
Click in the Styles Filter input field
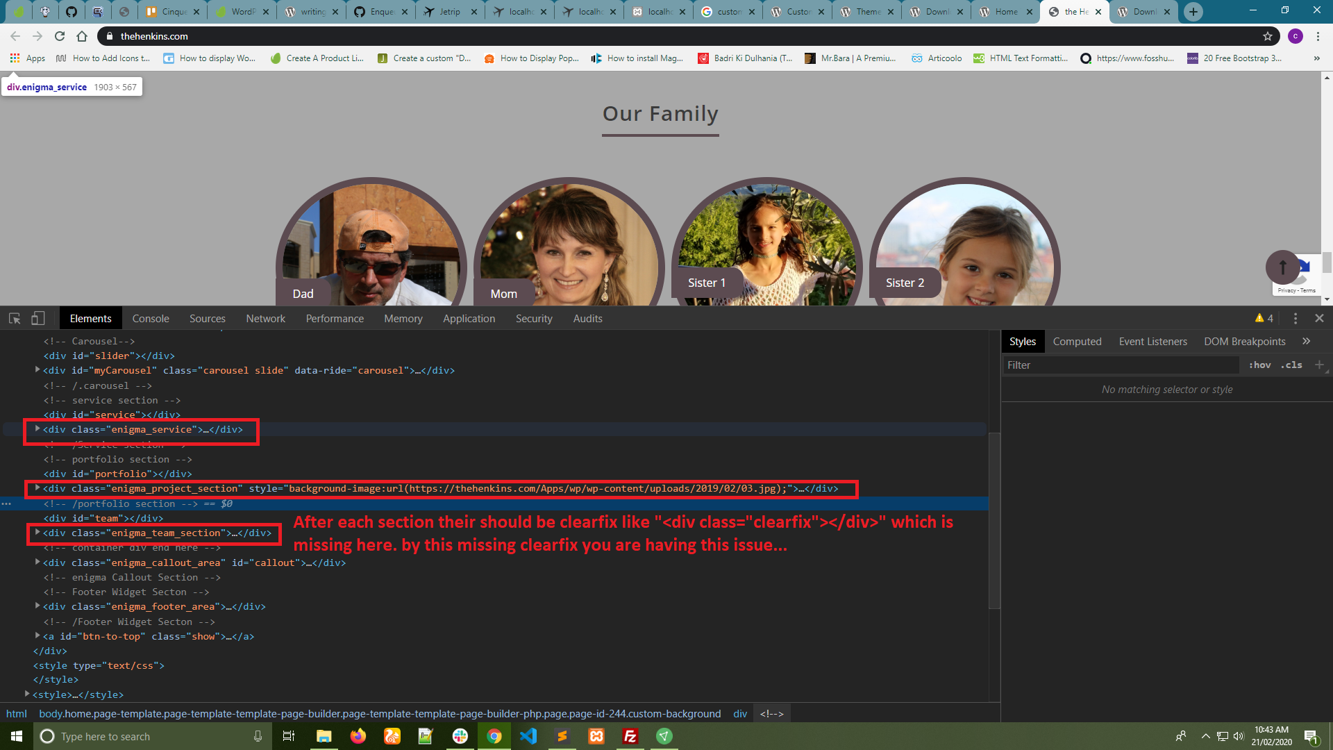coord(1121,365)
